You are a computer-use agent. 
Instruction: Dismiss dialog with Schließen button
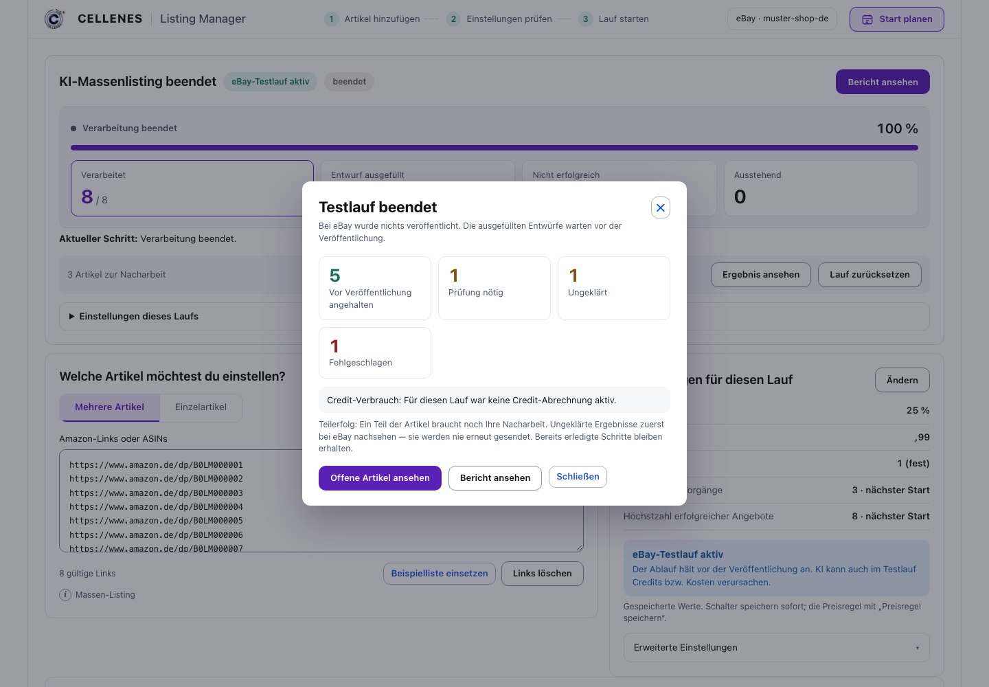click(x=578, y=477)
